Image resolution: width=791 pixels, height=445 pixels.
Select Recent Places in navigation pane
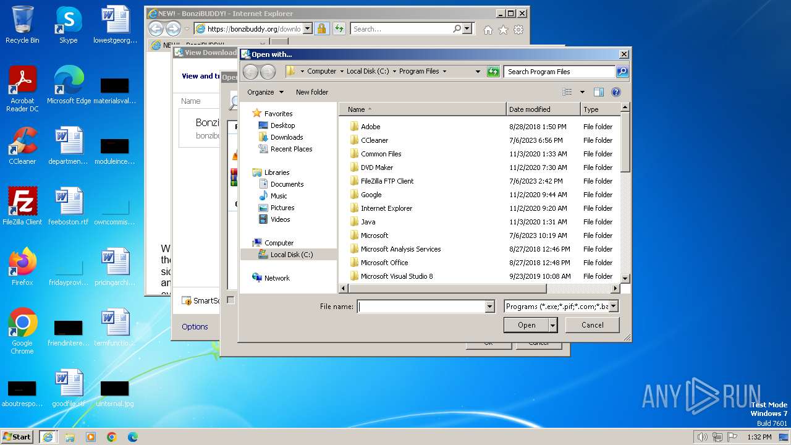[x=291, y=149]
